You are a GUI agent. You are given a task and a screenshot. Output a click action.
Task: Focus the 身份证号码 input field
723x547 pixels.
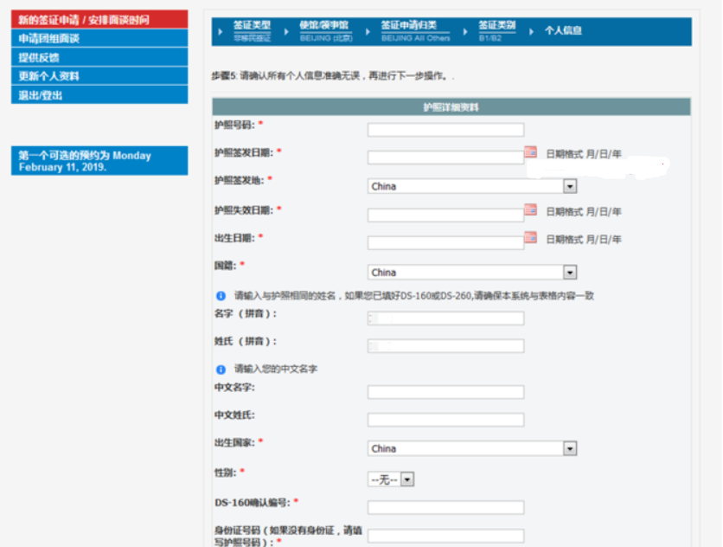click(x=446, y=536)
